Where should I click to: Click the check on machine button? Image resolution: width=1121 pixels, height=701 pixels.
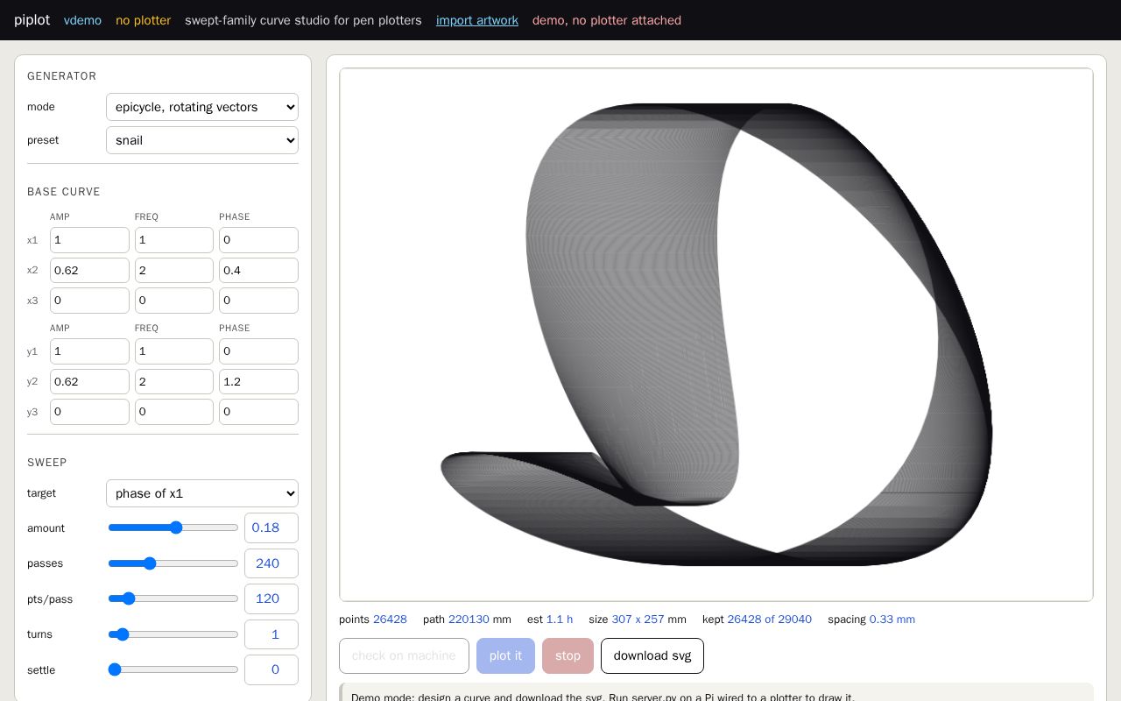(x=404, y=655)
